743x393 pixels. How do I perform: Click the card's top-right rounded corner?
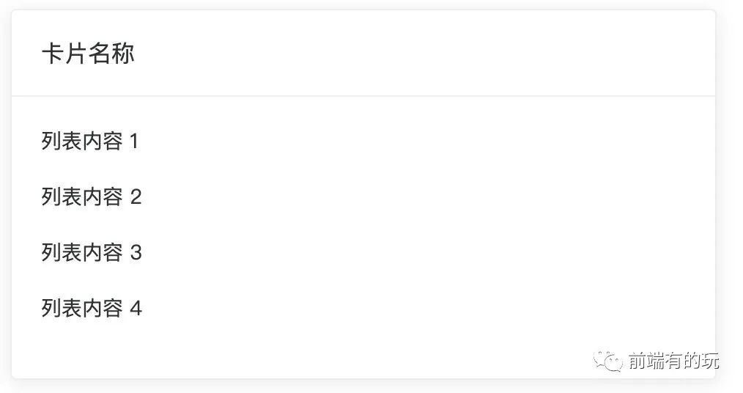point(712,13)
